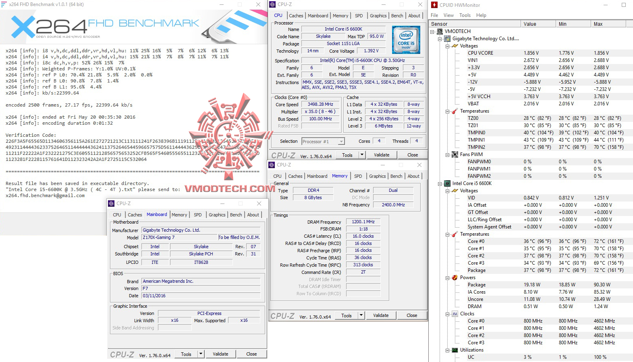The height and width of the screenshot is (362, 633).
Task: Collapse the Powers tree node
Action: pos(447,278)
